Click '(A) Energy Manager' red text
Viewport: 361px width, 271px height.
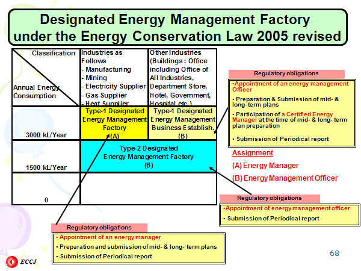[265, 166]
